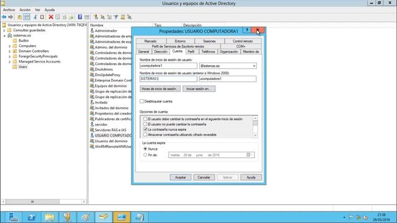
Task: Click the Filter funnel toolbar icon
Action: (x=116, y=17)
